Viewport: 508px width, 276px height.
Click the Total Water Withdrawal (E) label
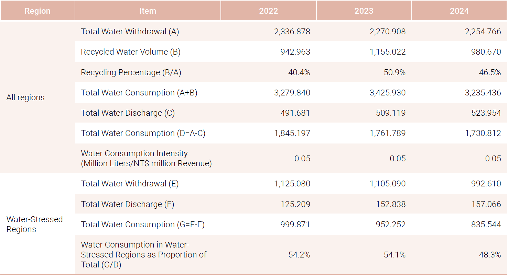pyautogui.click(x=130, y=184)
